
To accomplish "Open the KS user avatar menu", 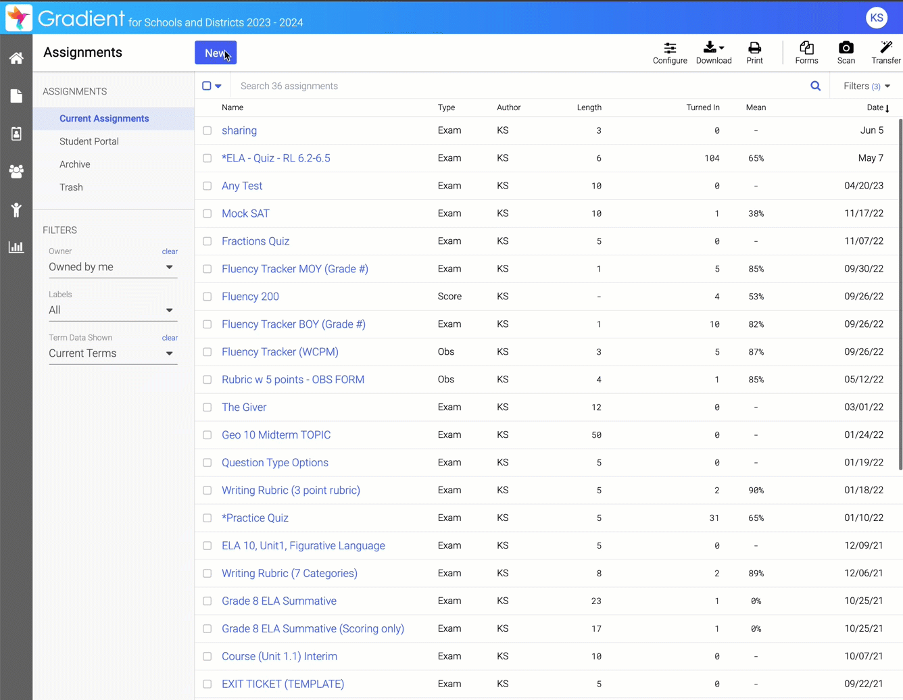I will coord(877,18).
